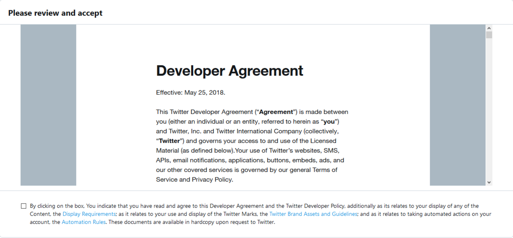Click the 'Effective: May 25, 2018.' text
Screen dimensions: 513x238
point(191,93)
